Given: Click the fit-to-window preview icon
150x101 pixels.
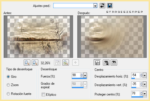Looking at the screenshot, I should tap(57, 63).
